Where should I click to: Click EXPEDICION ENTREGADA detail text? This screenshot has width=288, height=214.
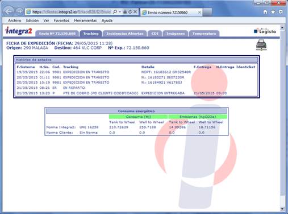(163, 93)
